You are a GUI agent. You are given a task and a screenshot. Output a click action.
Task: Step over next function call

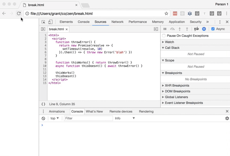pyautogui.click(x=172, y=29)
